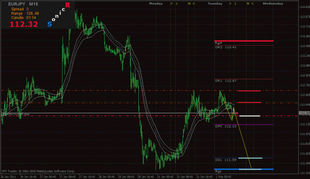Click the DR2 113.41 level label
This screenshot has height=179, width=310.
(x=226, y=47)
